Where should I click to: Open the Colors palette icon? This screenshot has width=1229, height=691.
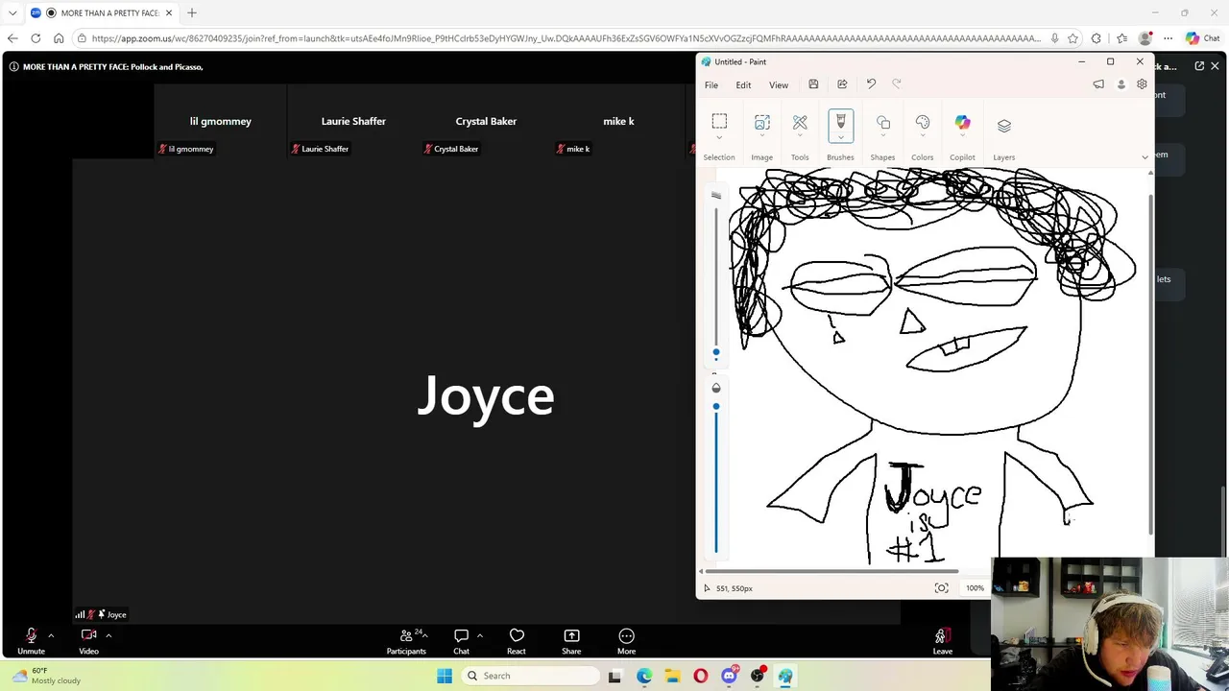(x=922, y=123)
